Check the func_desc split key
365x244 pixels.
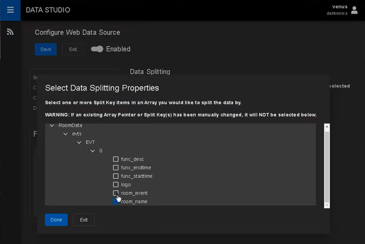pos(115,159)
